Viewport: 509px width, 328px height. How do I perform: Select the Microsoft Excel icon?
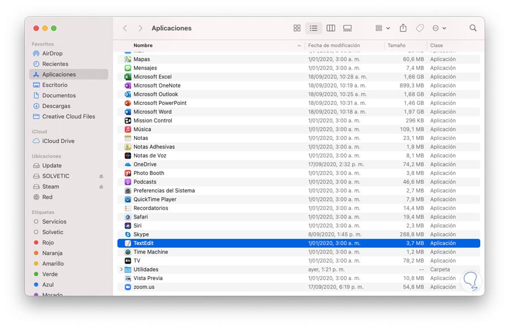coord(128,77)
